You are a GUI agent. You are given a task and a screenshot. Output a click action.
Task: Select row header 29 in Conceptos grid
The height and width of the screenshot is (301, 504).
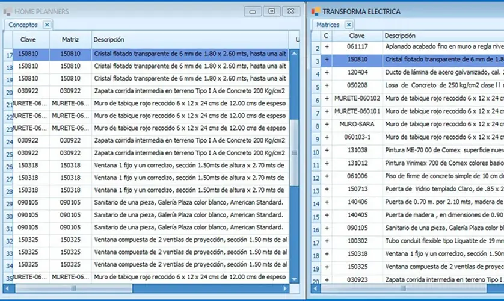(9, 203)
